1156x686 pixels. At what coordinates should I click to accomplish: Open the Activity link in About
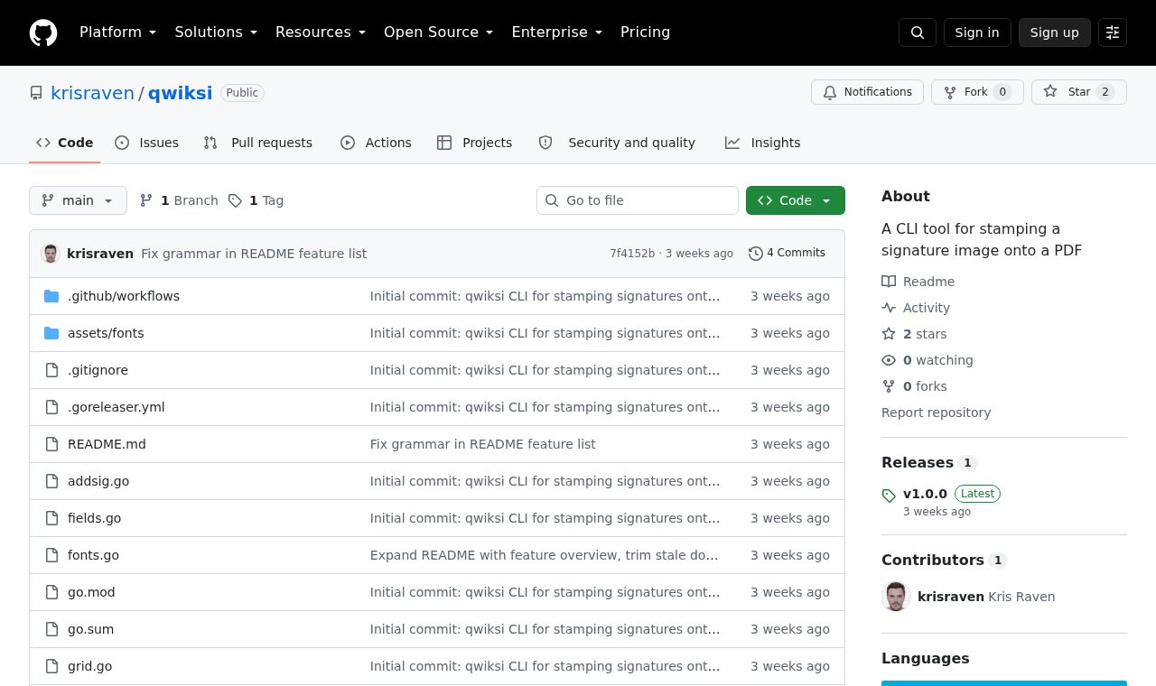(x=916, y=308)
